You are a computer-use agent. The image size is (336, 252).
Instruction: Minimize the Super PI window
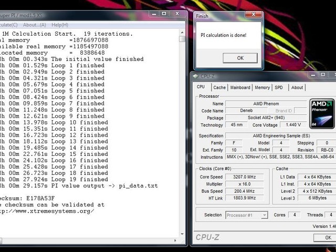pos(154,14)
